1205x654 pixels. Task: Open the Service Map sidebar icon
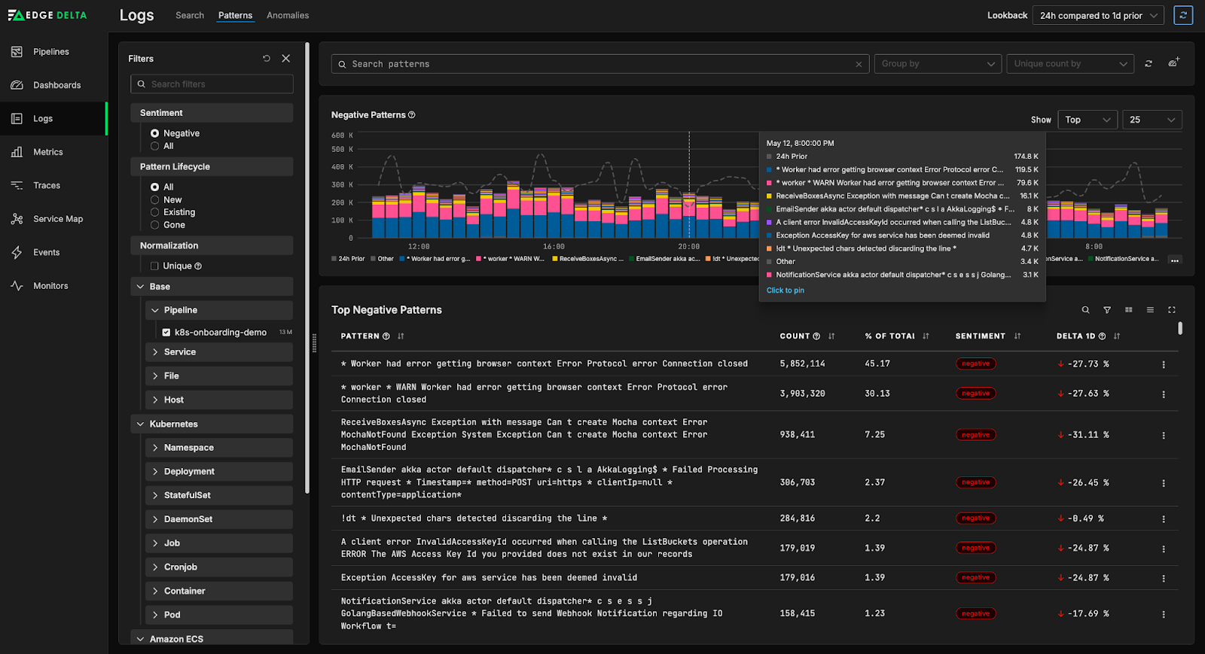pos(17,219)
